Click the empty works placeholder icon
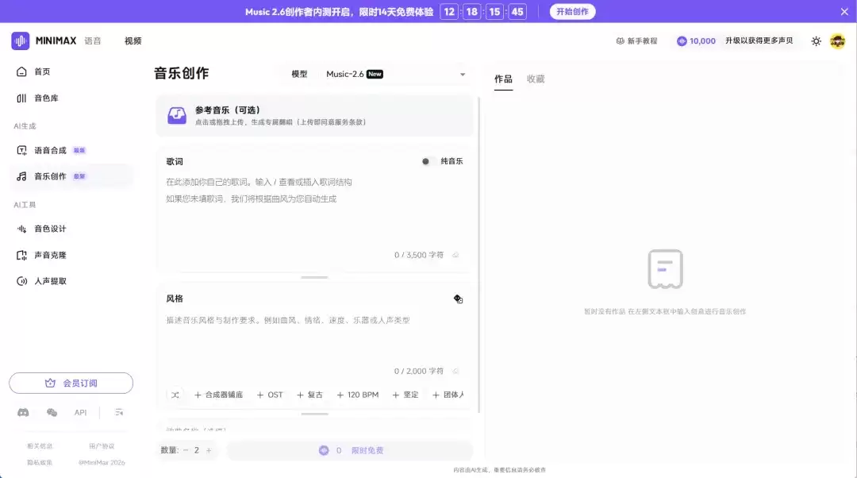 (x=665, y=269)
